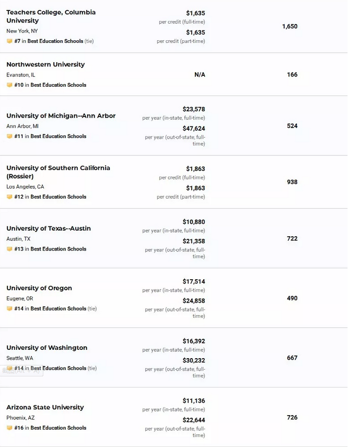Open University of Southern California (Rossier)
Image resolution: width=348 pixels, height=447 pixels.
pyautogui.click(x=58, y=172)
